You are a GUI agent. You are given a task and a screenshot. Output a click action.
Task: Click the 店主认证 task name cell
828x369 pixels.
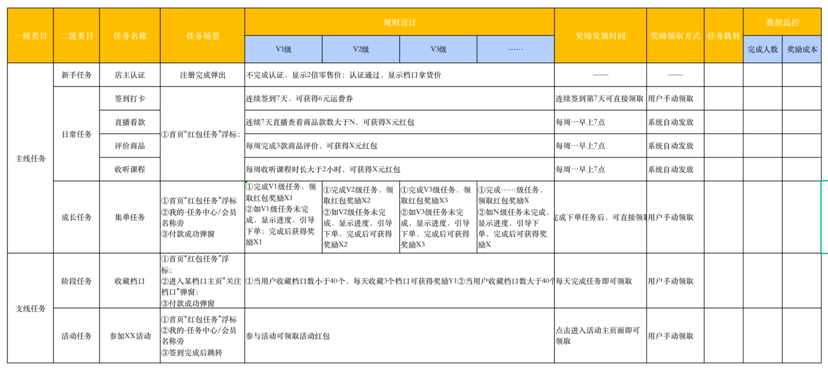coord(130,75)
